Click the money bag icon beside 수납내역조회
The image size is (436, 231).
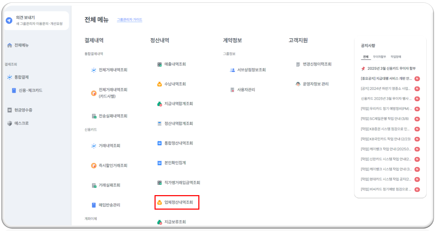pos(159,84)
